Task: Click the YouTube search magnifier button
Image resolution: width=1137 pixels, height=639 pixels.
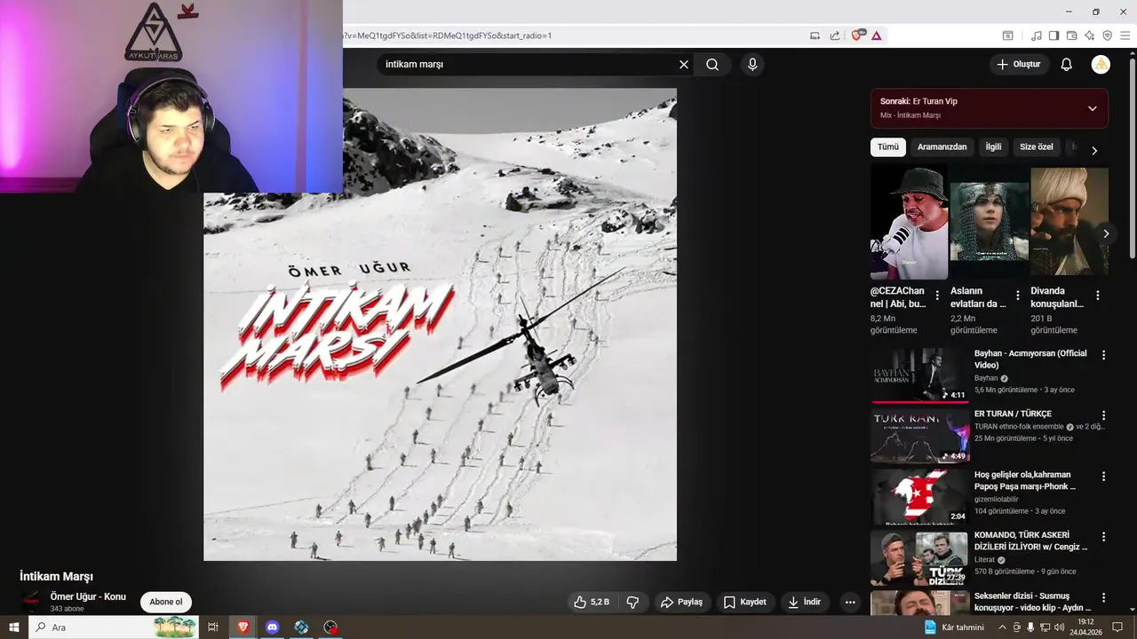Action: tap(712, 65)
